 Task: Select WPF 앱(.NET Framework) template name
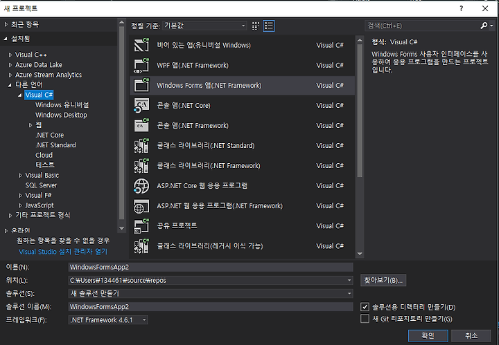pyautogui.click(x=193, y=66)
